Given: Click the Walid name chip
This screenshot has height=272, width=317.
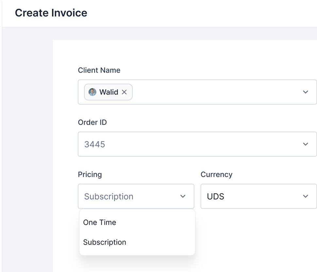Looking at the screenshot, I should [108, 92].
